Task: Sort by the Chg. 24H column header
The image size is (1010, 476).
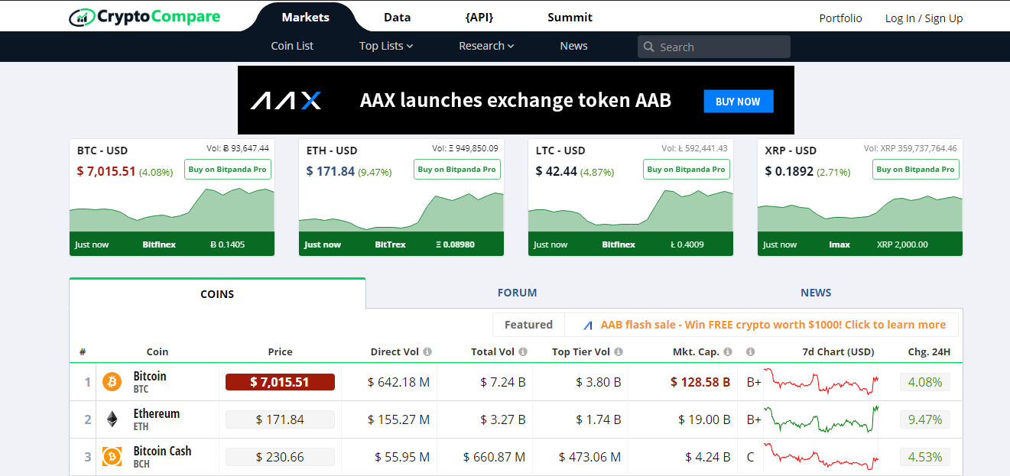Action: click(929, 352)
